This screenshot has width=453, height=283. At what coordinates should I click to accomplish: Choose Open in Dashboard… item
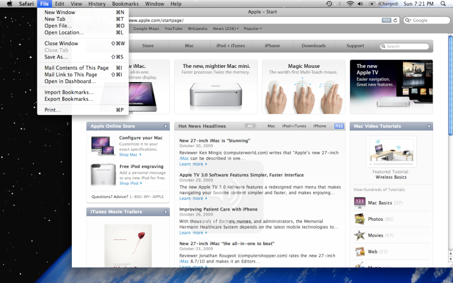point(83,82)
